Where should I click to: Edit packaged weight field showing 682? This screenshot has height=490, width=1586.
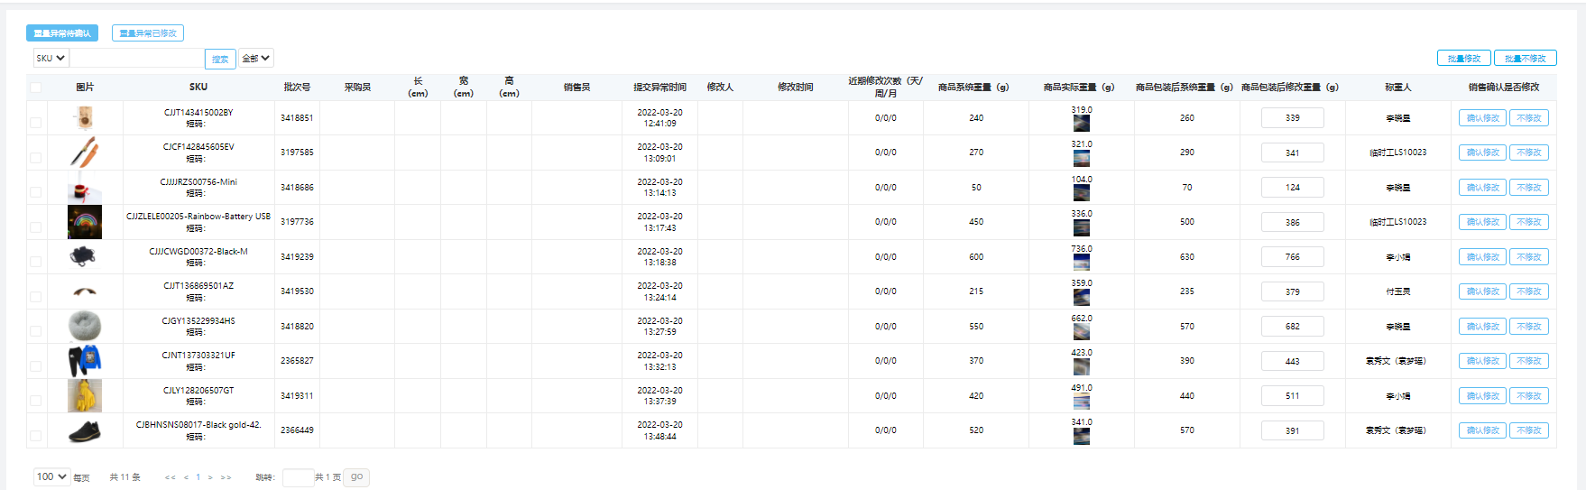(x=1293, y=327)
